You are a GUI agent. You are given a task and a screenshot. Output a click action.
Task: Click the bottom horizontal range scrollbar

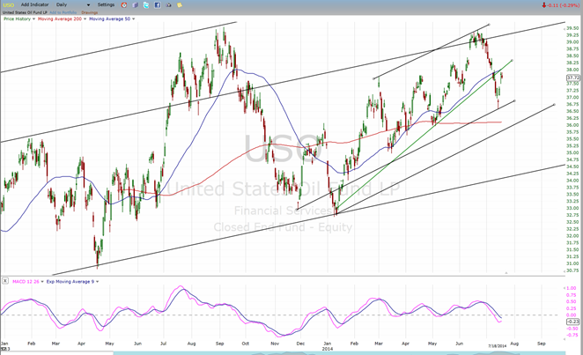[339, 353]
